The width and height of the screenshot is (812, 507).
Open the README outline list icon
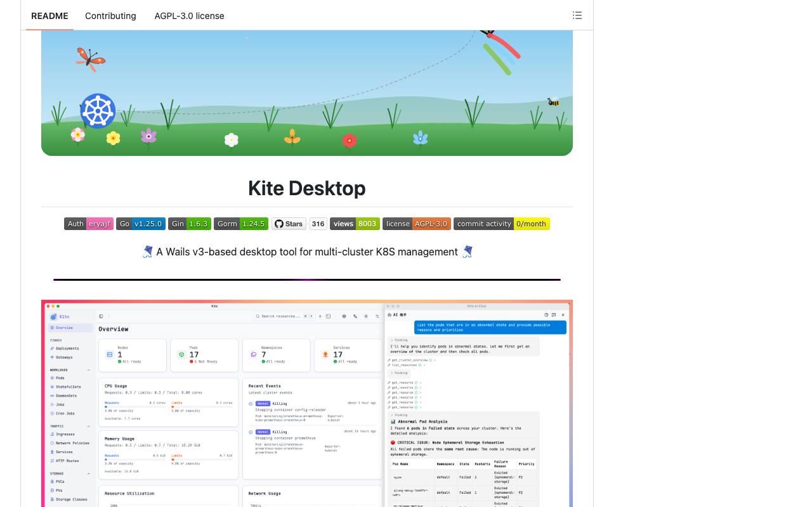577,15
